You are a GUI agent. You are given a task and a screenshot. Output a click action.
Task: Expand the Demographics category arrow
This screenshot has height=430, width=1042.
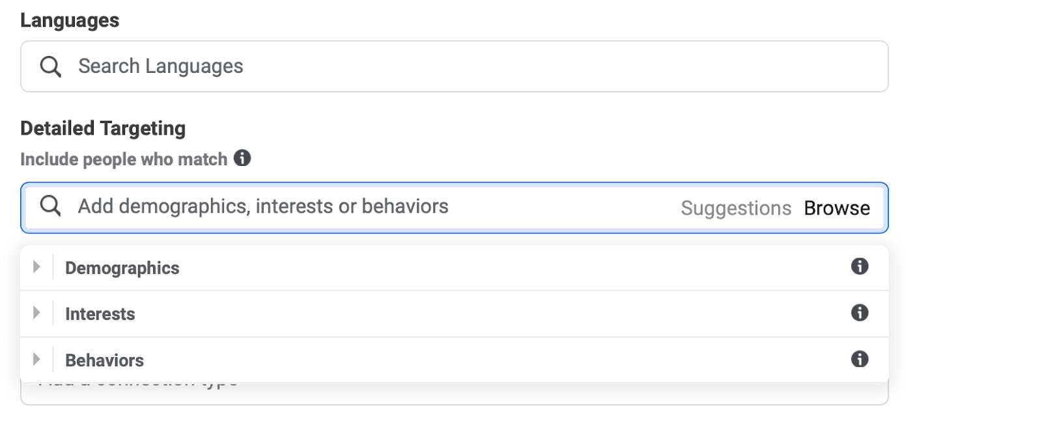[36, 267]
